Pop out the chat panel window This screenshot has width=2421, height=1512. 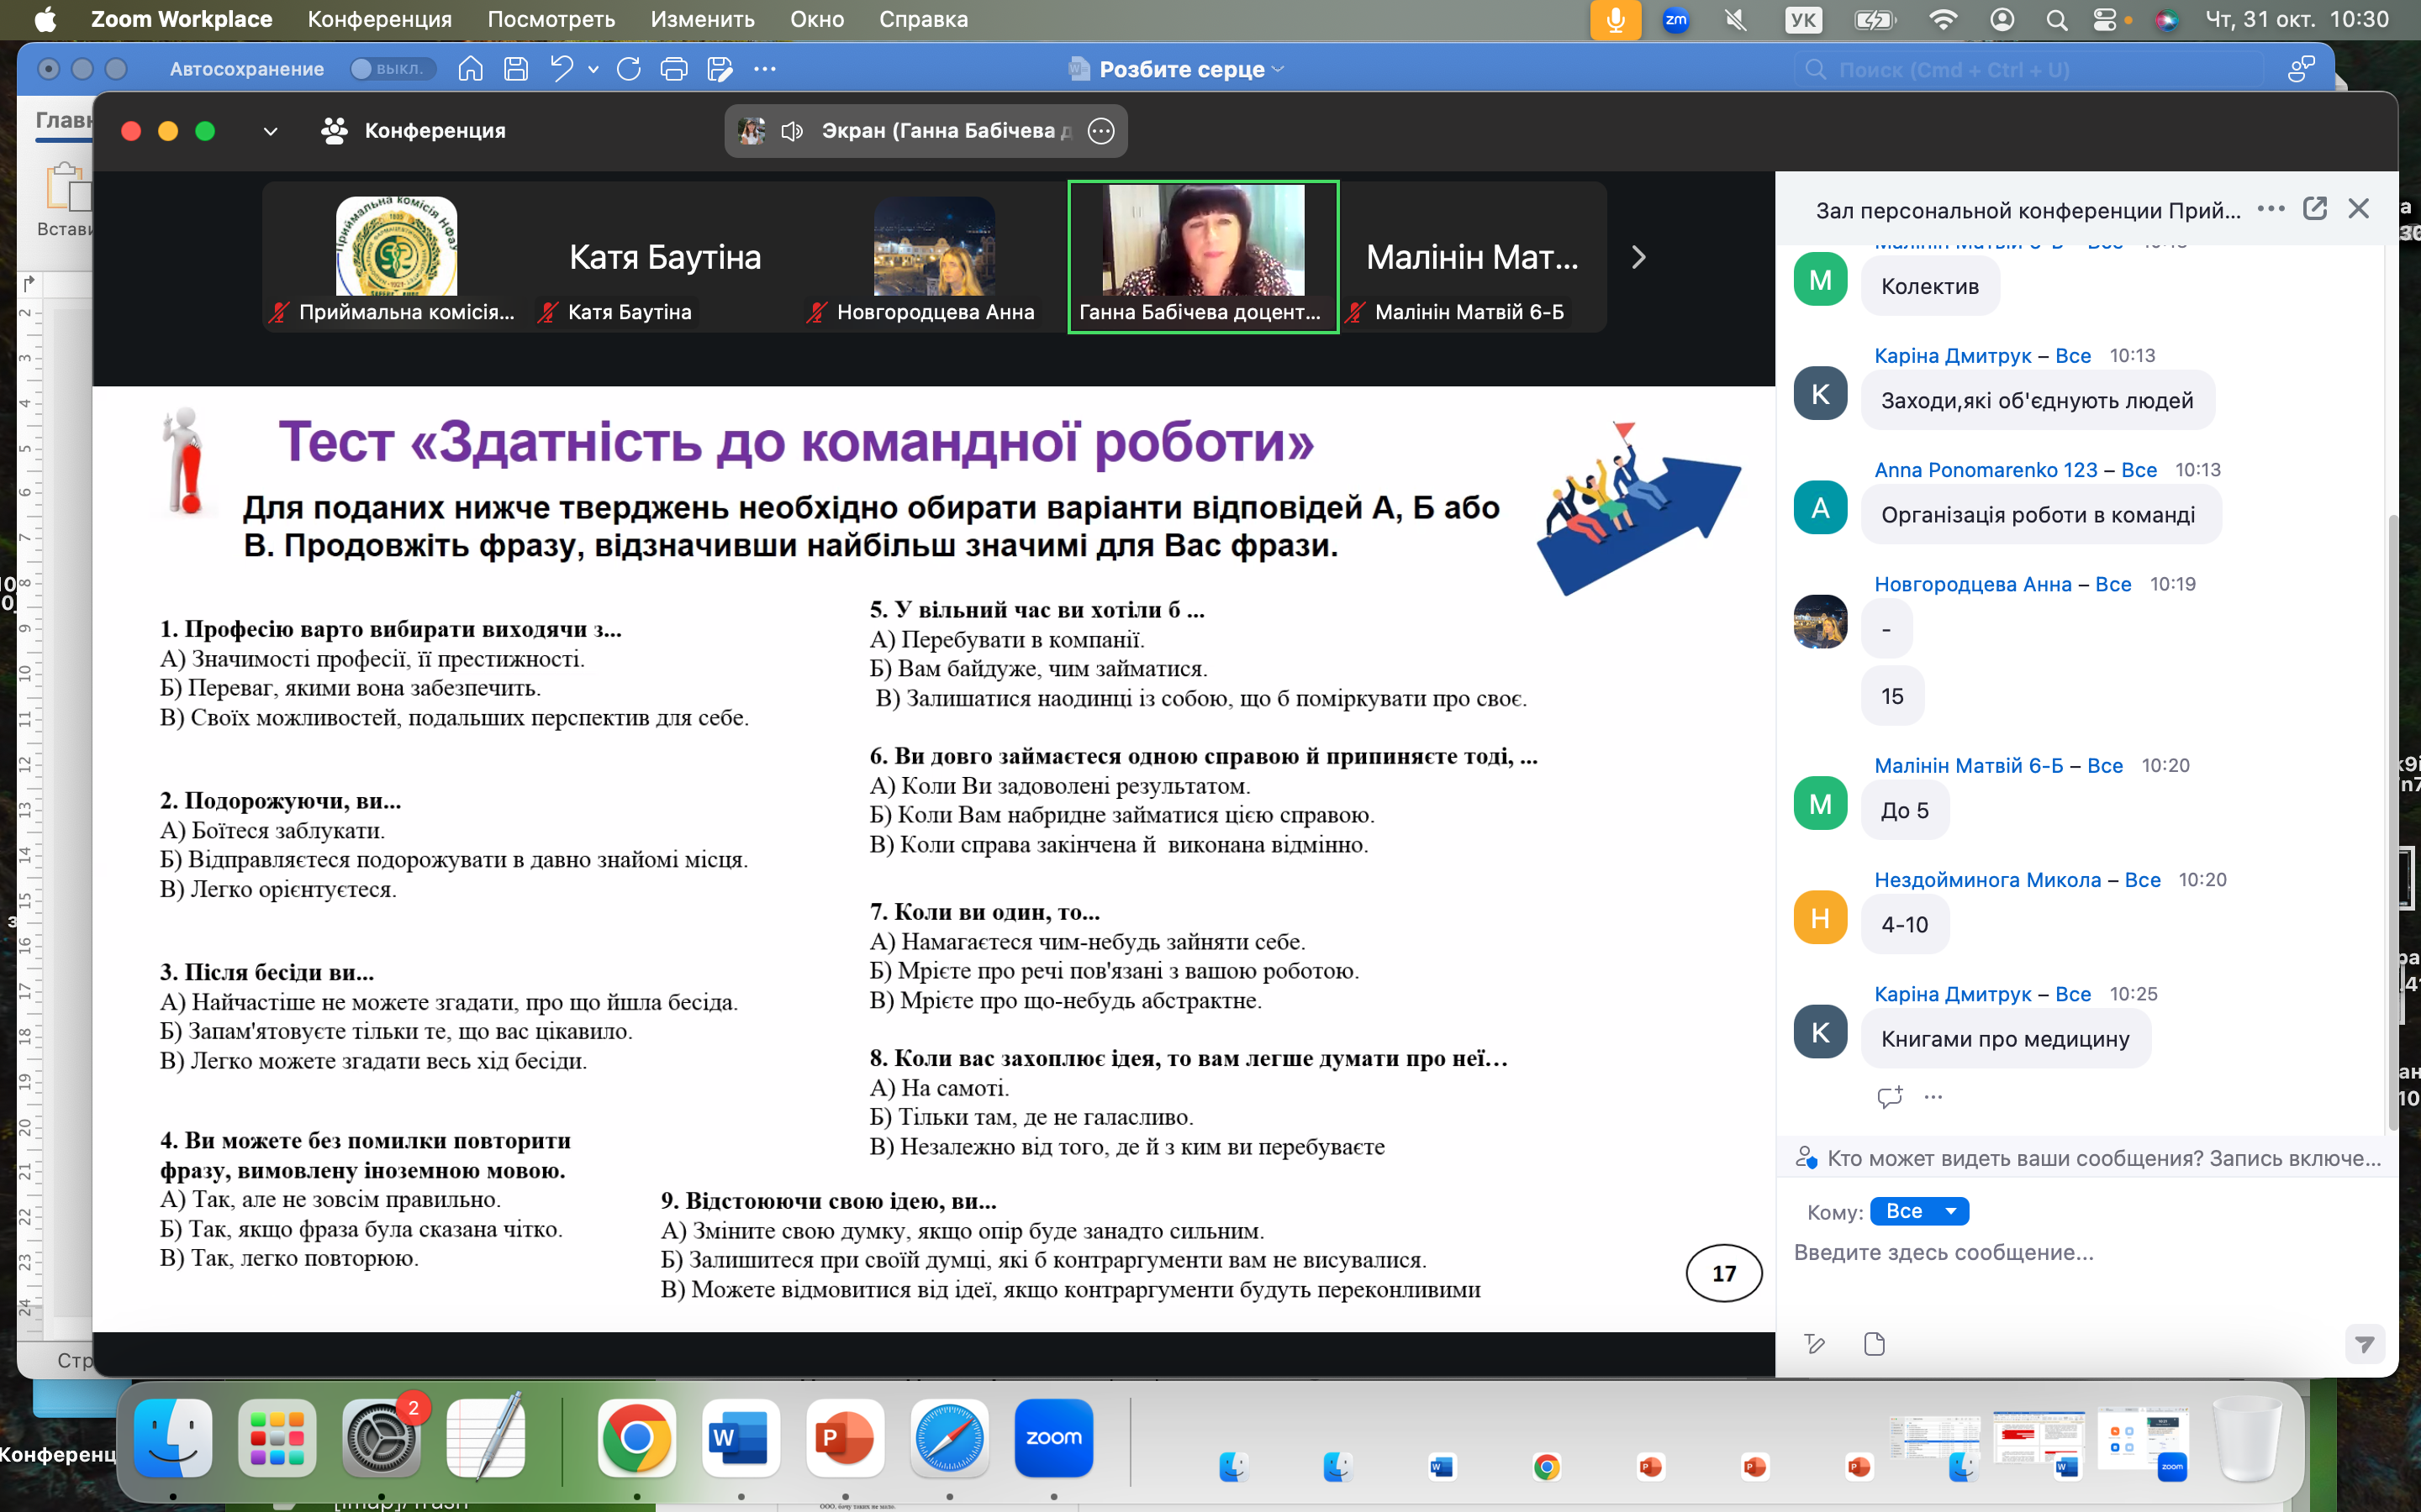pos(2315,208)
